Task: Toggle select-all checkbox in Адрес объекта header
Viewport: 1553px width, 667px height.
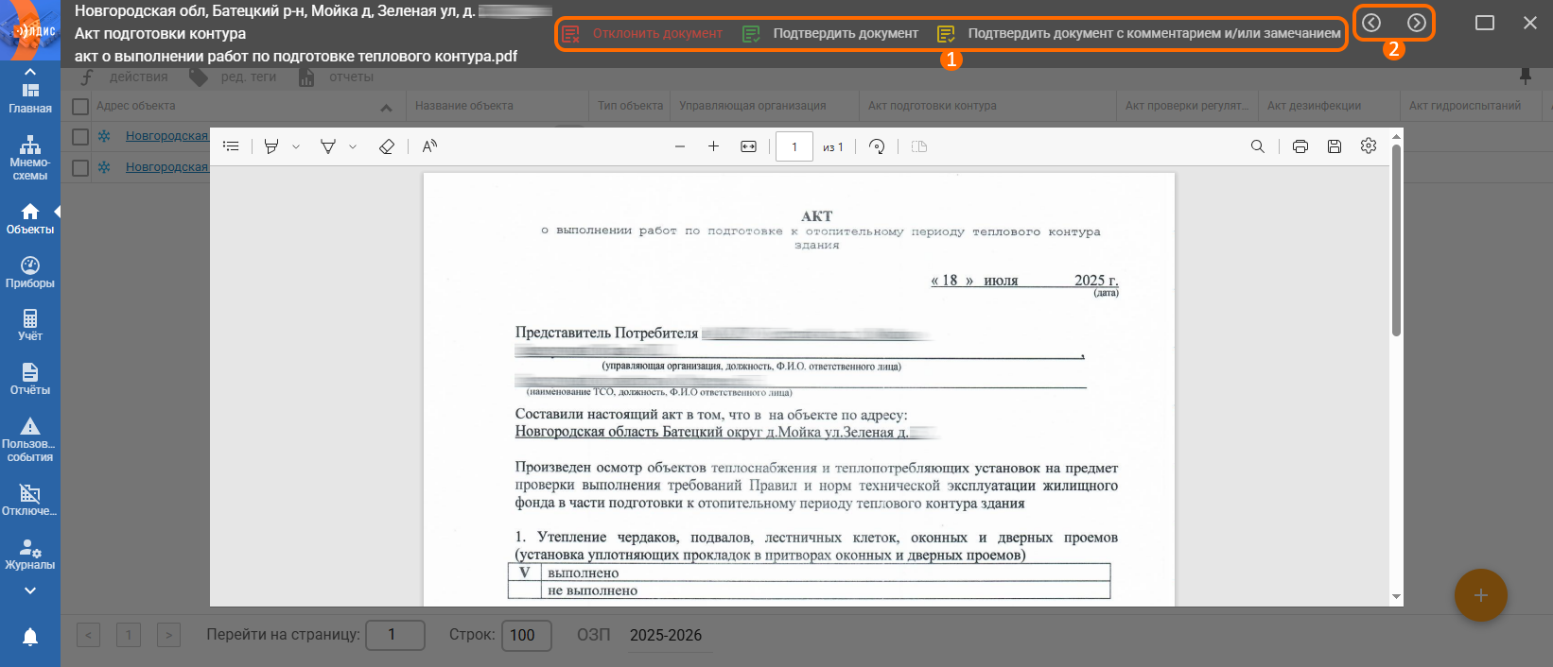Action: tap(80, 107)
